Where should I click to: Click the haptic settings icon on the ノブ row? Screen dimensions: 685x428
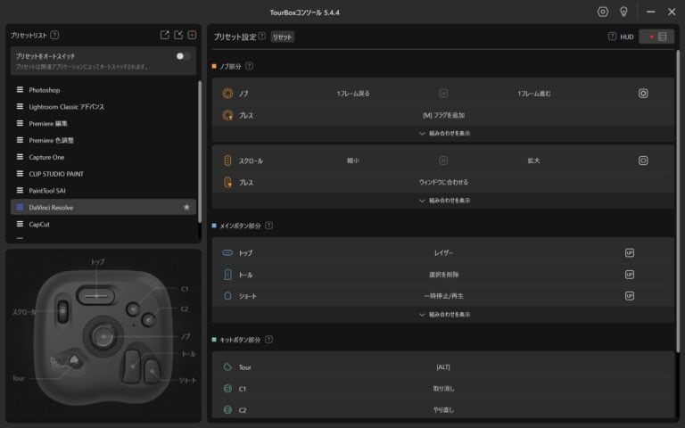pyautogui.click(x=642, y=94)
